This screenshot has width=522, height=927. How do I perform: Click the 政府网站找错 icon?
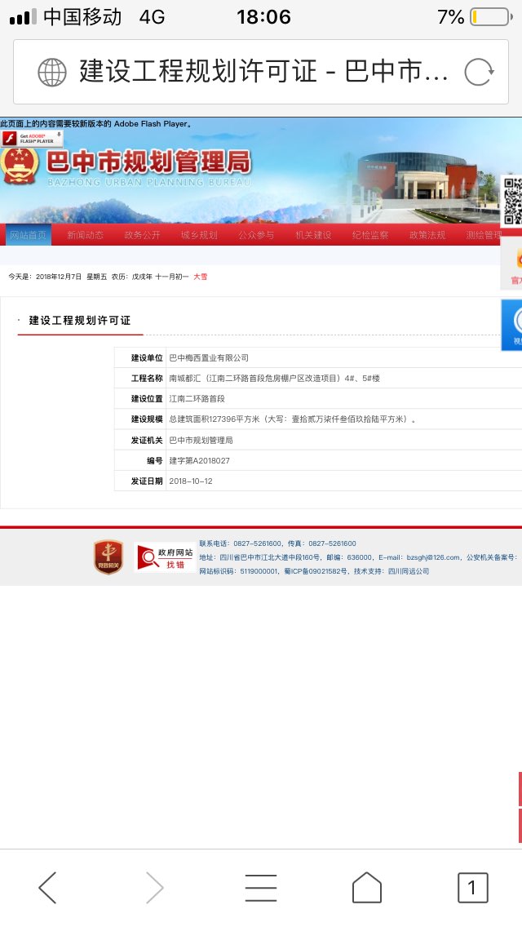(x=165, y=557)
